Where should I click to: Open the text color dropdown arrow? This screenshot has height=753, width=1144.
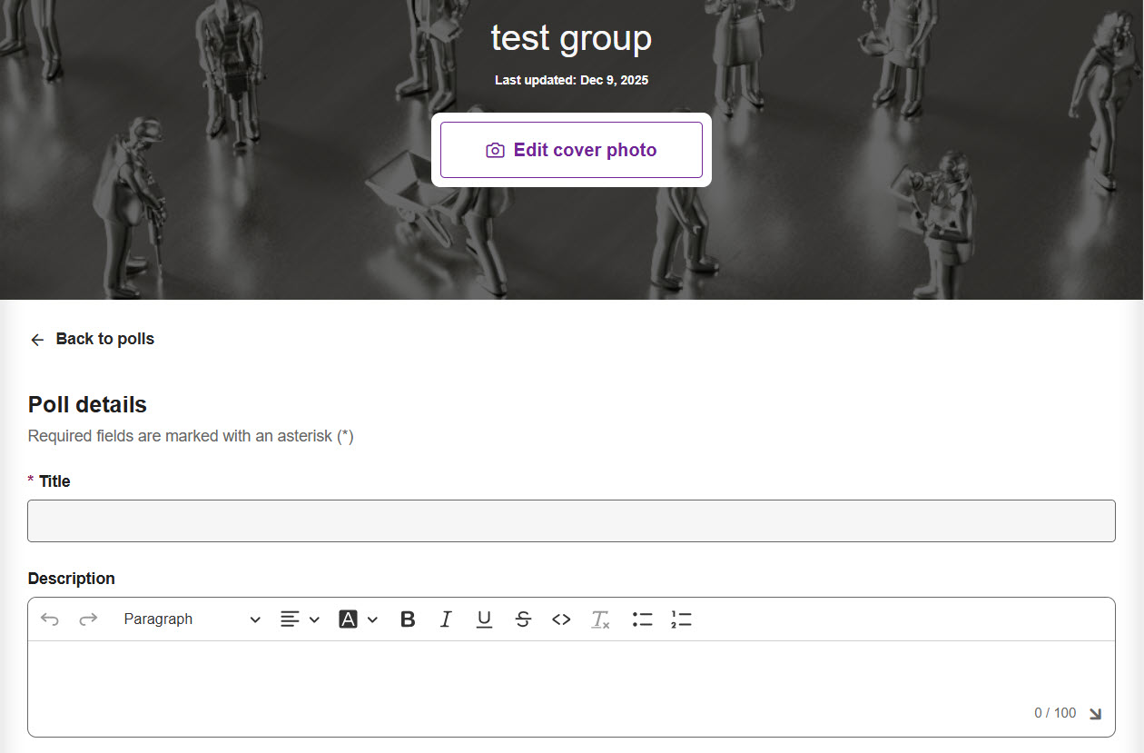(x=372, y=619)
